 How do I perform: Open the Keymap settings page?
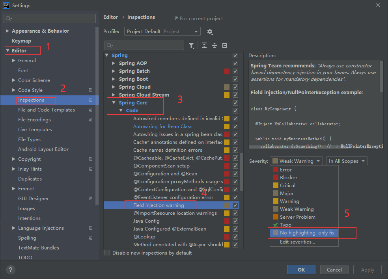(22, 41)
